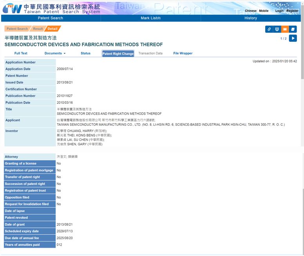Screen dimensions: 304x256
Task: Click the Detail breadcrumb
Action: click(52, 29)
